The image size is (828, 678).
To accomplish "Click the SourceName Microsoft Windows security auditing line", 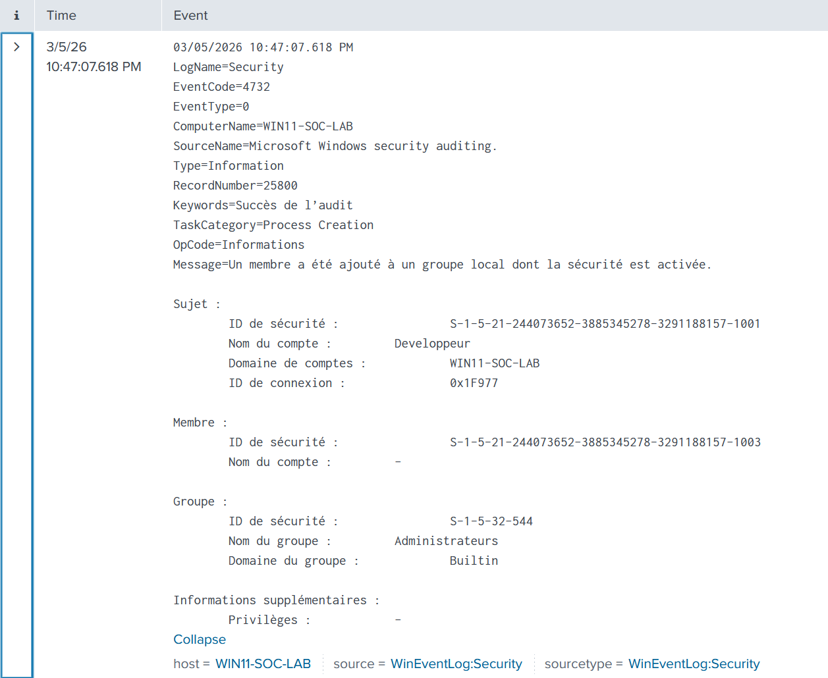I will tap(335, 146).
